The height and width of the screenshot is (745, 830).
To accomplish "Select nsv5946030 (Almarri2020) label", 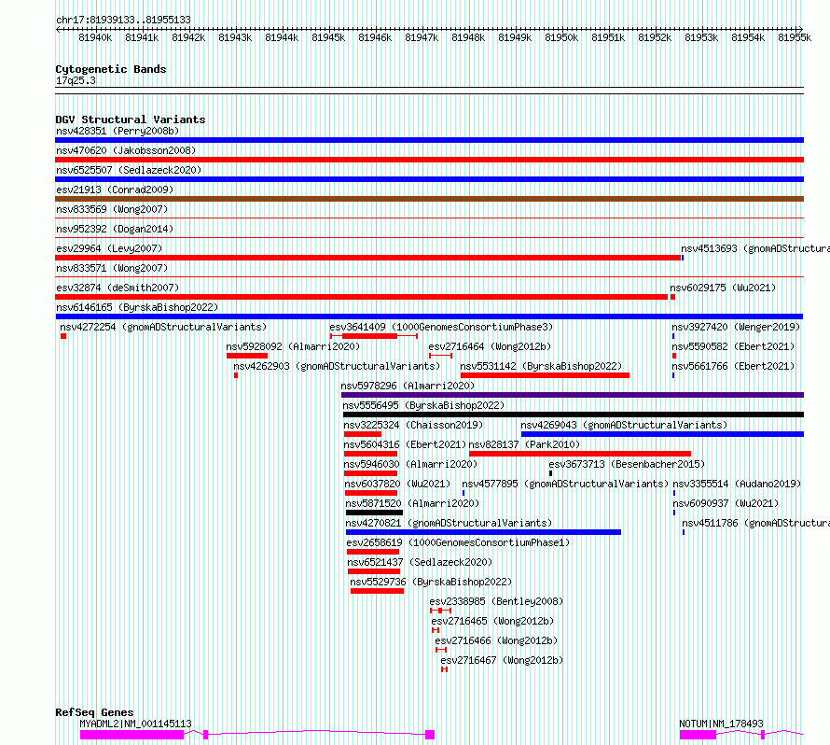I will tap(410, 464).
